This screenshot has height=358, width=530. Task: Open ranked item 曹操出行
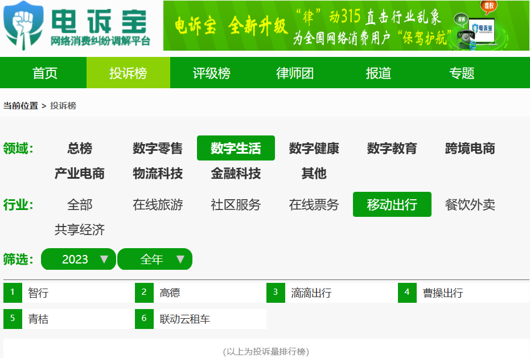[x=443, y=293]
